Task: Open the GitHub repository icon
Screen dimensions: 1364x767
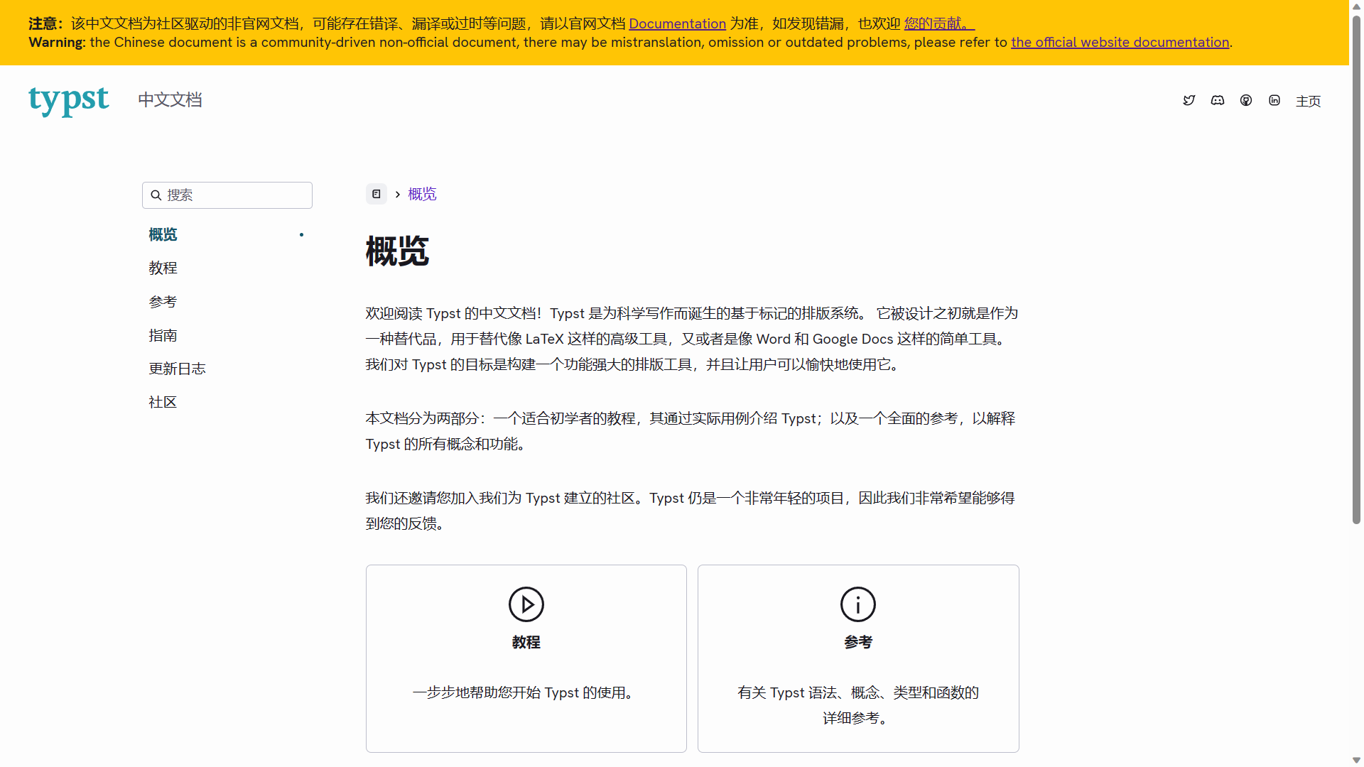Action: (x=1246, y=100)
